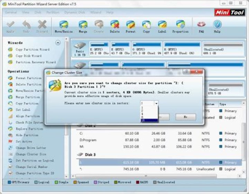Click No in Change Cluster Size dialog
The image size is (249, 194).
tap(185, 117)
